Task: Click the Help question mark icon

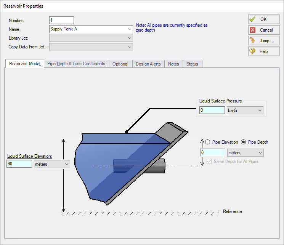Action: pyautogui.click(x=252, y=51)
